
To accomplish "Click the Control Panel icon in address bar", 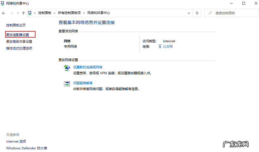I will 30,13.
